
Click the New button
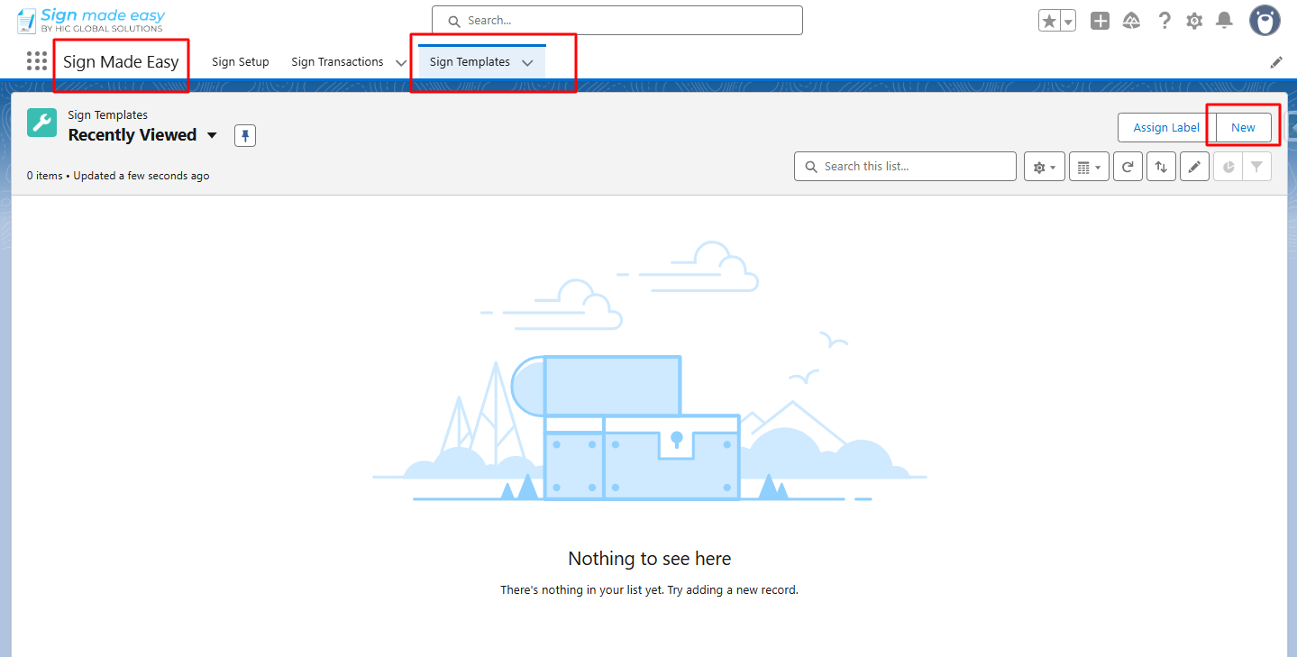point(1243,127)
